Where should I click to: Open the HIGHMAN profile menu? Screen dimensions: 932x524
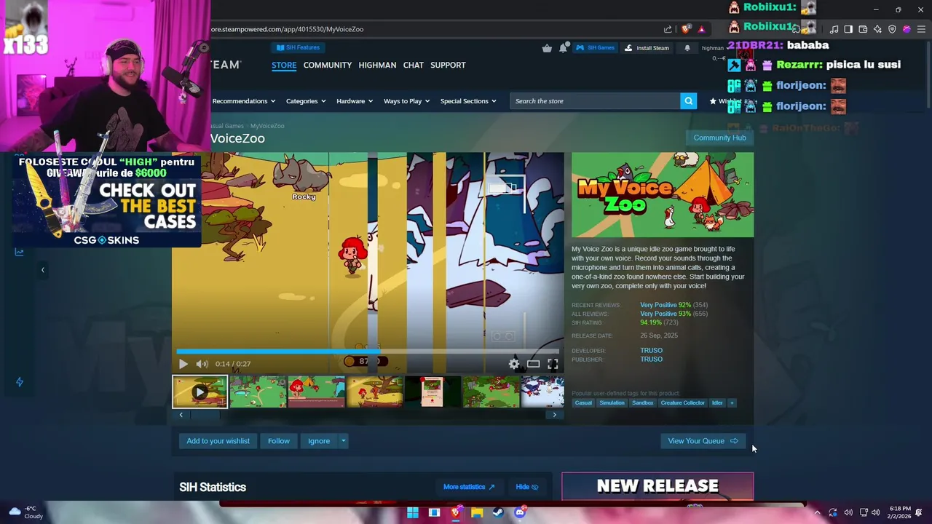click(x=377, y=65)
